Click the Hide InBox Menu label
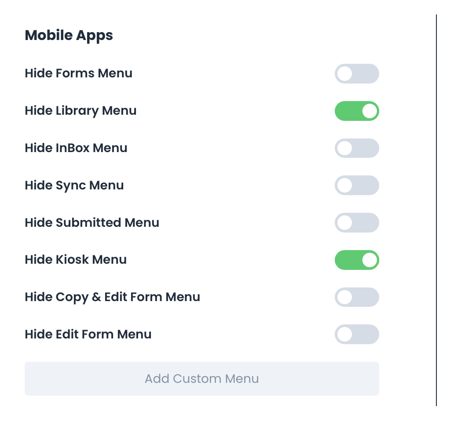Image resolution: width=454 pixels, height=429 pixels. [x=76, y=148]
